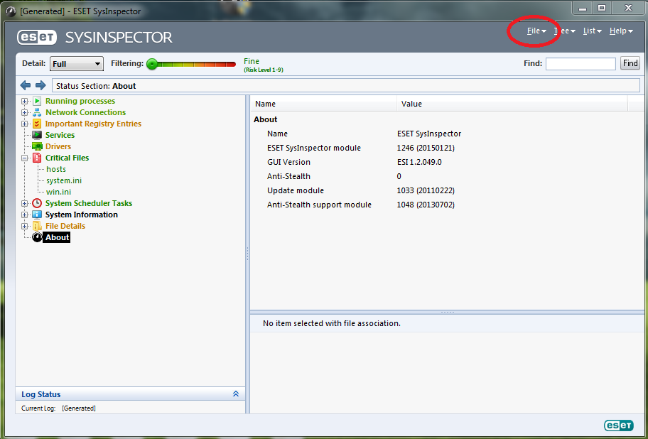This screenshot has height=439, width=648.
Task: Select Critical Files label in tree
Action: [x=67, y=158]
